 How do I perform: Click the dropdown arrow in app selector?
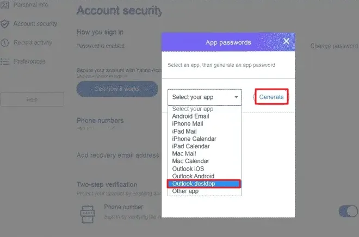point(236,97)
